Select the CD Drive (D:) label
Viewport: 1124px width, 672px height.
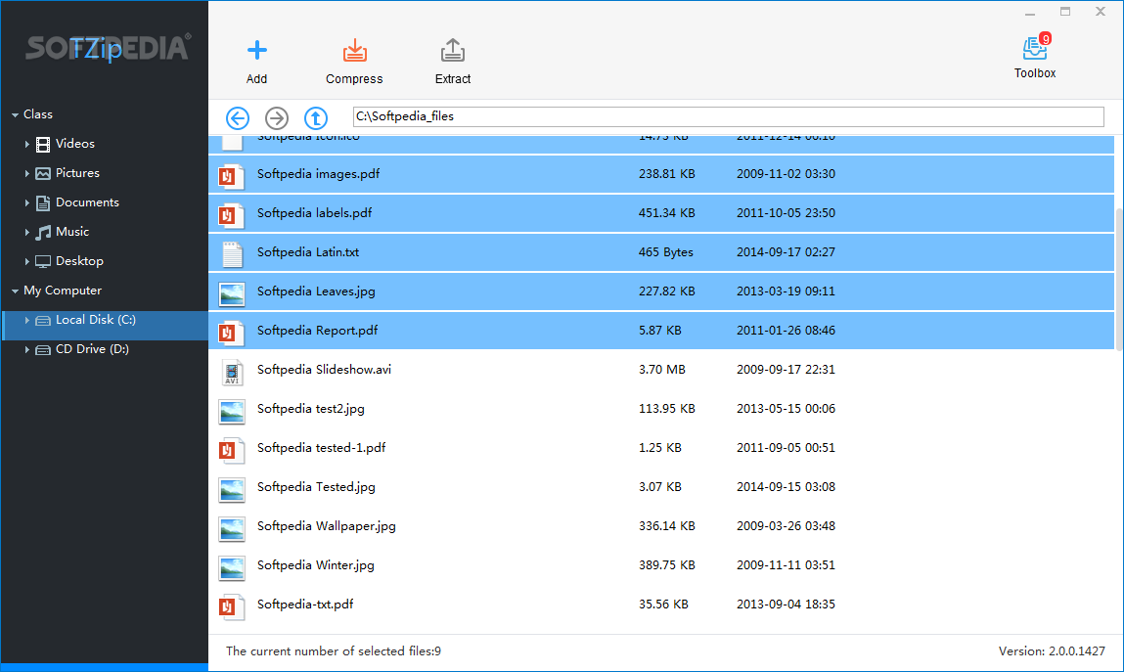93,349
